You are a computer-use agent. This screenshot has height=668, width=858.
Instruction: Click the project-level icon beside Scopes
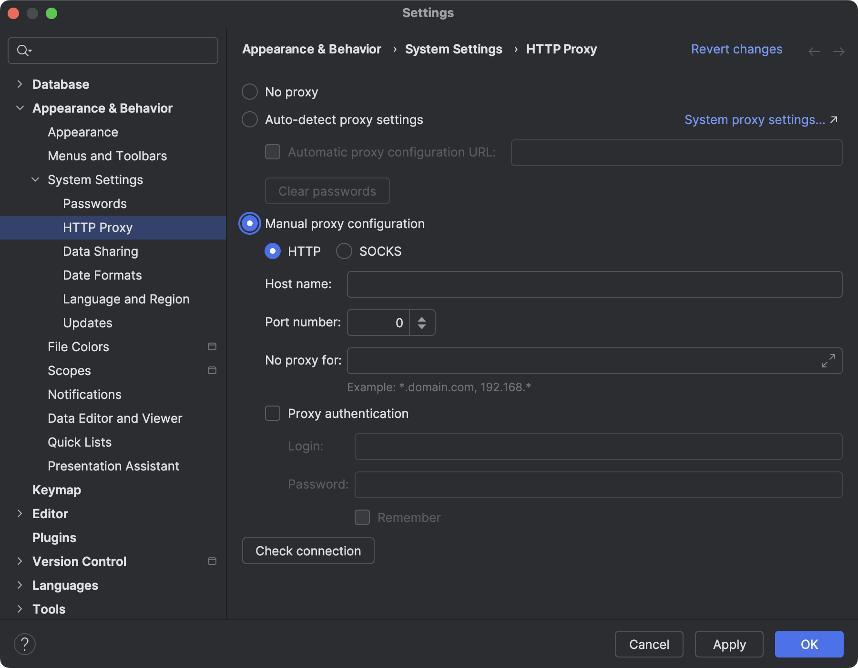pos(212,371)
